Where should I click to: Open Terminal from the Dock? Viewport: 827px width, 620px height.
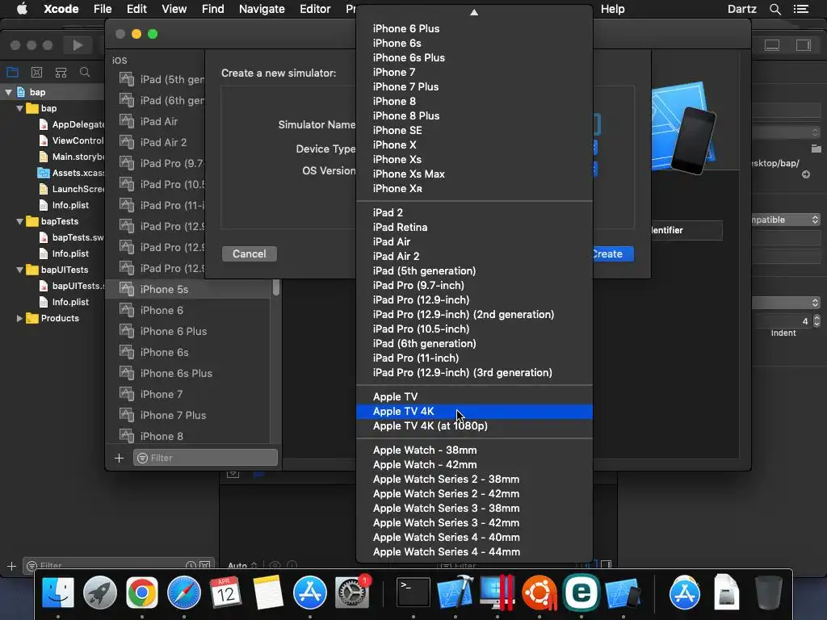[x=413, y=593]
